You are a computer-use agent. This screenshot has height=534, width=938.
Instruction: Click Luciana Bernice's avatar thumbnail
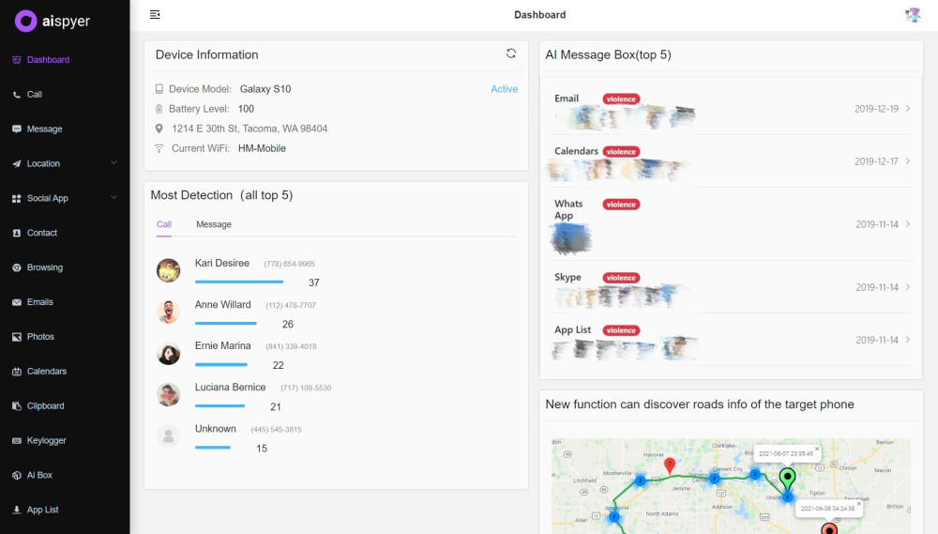[x=169, y=395]
